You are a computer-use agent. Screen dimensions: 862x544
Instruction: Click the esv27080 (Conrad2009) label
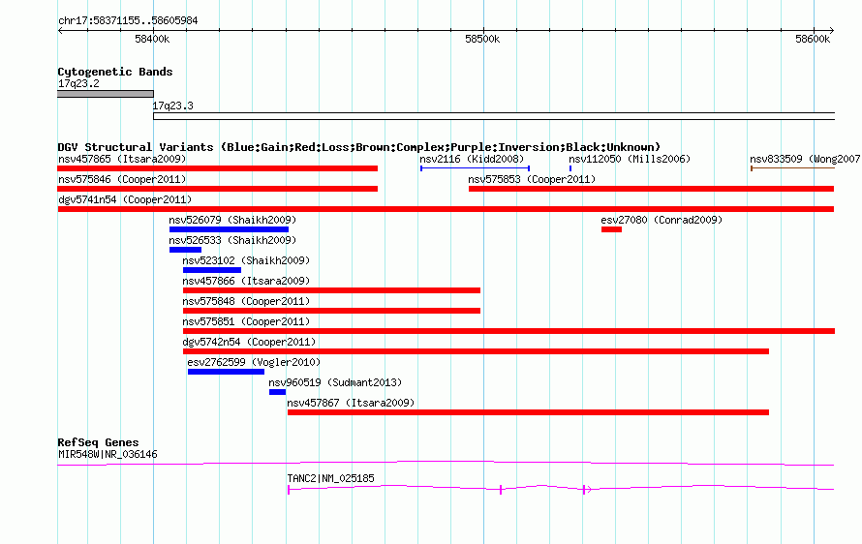(662, 220)
